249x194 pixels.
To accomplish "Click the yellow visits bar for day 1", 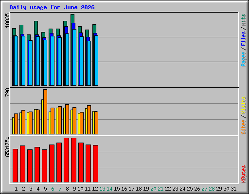I will pyautogui.click(x=13, y=126).
